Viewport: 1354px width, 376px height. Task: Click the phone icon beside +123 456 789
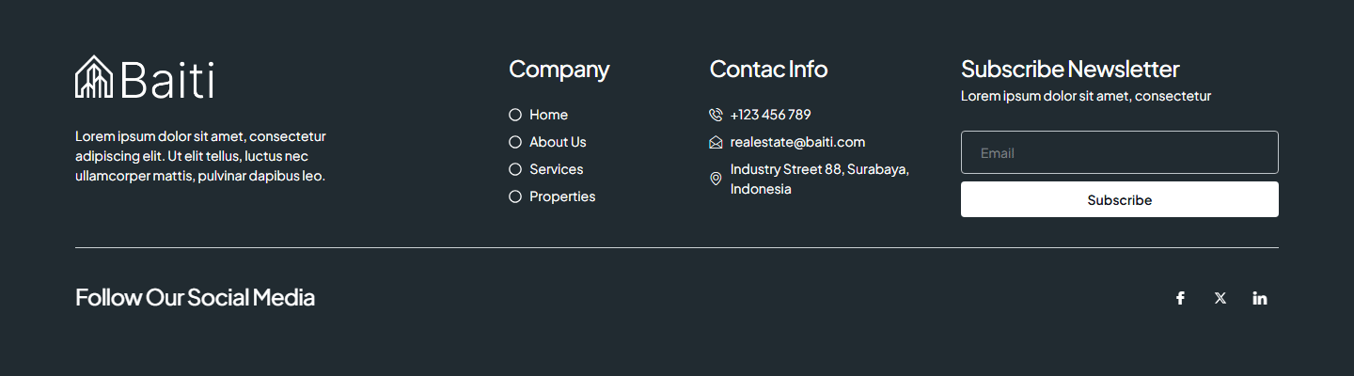(716, 115)
